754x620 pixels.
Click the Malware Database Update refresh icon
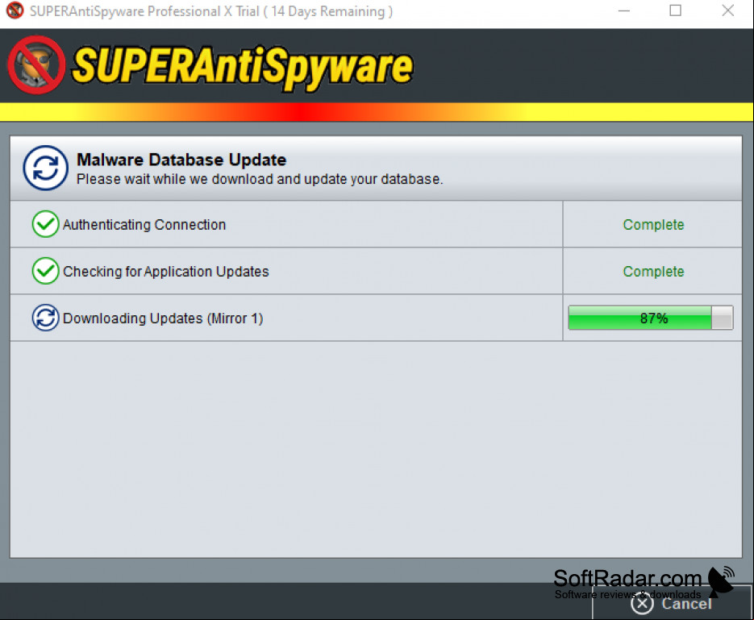click(x=46, y=169)
